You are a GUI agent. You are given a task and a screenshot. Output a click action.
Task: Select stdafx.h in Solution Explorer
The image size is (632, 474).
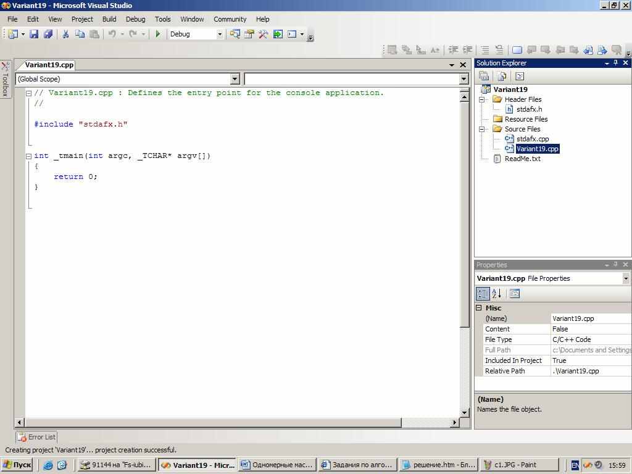pyautogui.click(x=529, y=109)
